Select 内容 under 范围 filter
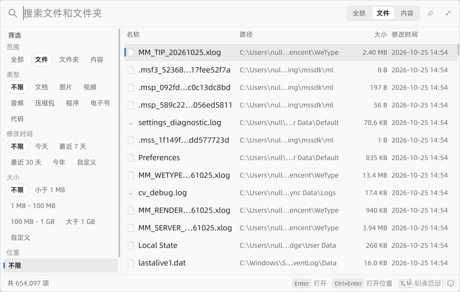This screenshot has width=460, height=292. (97, 60)
